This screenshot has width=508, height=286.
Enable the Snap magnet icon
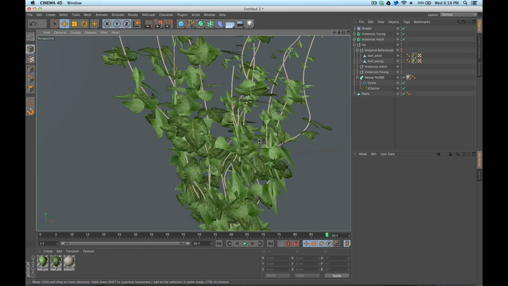(30, 112)
